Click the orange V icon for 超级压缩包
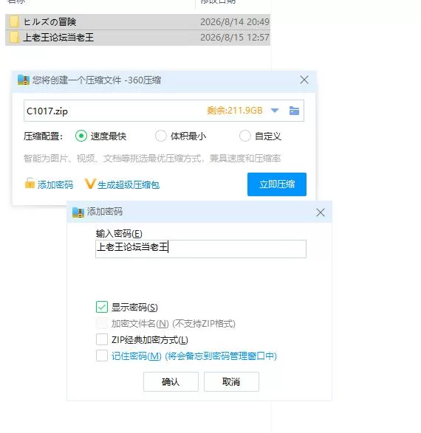The image size is (421, 433). [x=90, y=184]
